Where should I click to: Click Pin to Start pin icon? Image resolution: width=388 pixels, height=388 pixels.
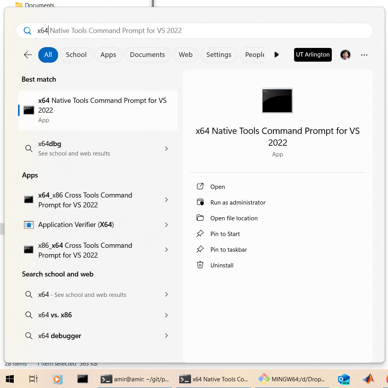pyautogui.click(x=200, y=234)
